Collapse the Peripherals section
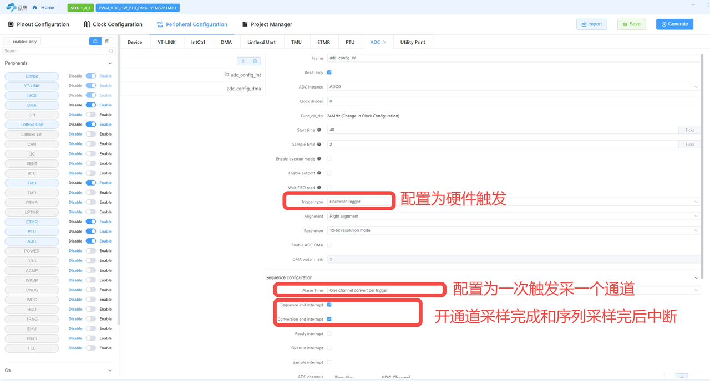 [x=110, y=63]
